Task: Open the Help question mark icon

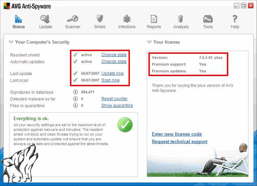Action: pos(235,19)
